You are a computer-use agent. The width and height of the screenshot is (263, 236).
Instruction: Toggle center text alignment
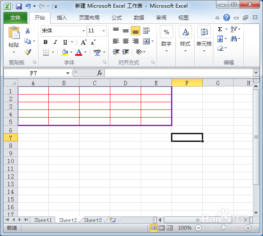[126, 41]
